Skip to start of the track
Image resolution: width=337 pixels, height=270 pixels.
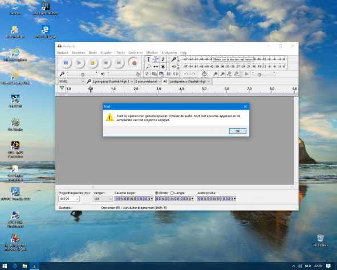(105, 63)
